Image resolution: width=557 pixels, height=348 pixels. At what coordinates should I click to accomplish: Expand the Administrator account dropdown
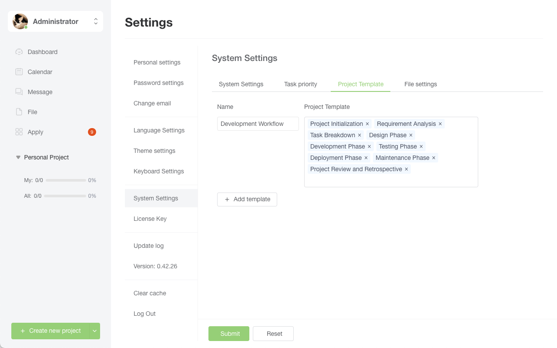tap(96, 21)
